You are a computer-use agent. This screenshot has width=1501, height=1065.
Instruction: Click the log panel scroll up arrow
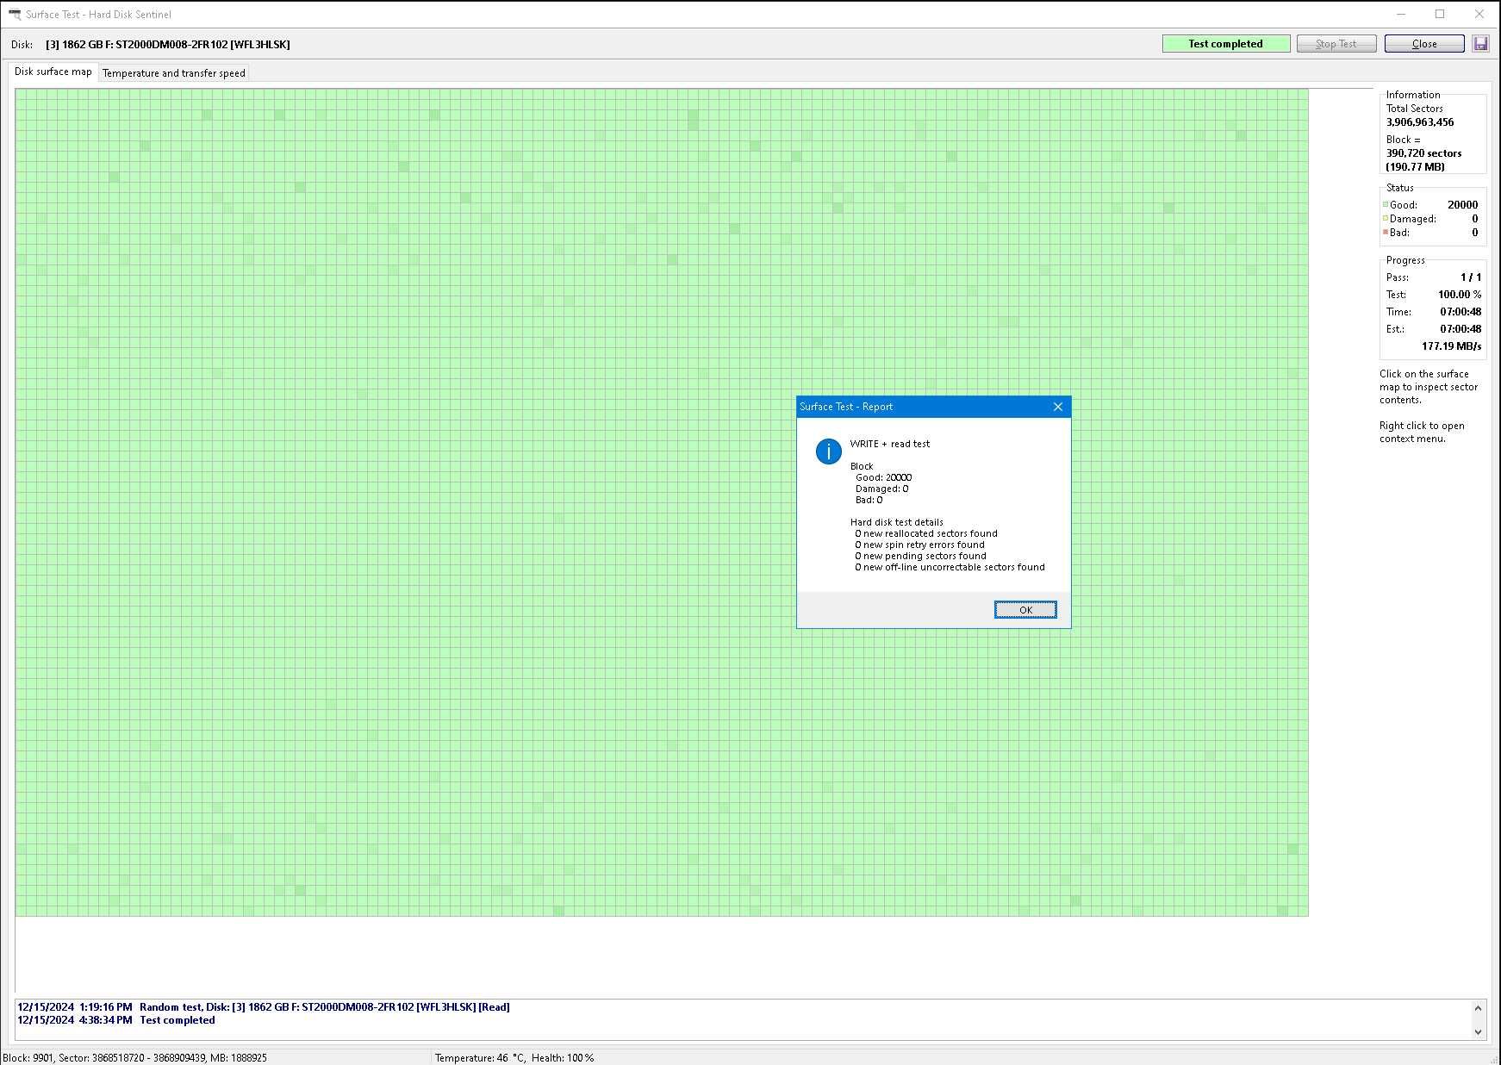(1479, 1008)
